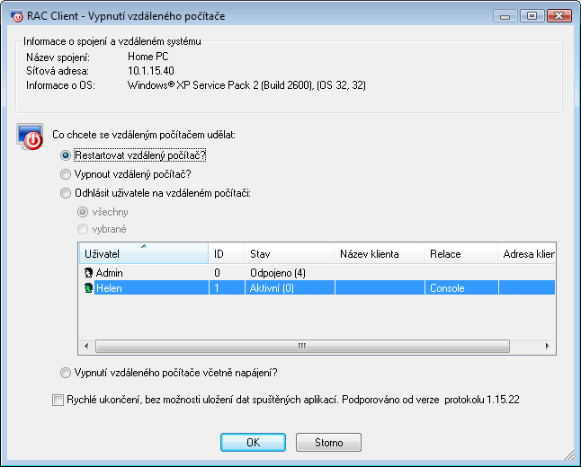Click the Helen user icon

(88, 288)
